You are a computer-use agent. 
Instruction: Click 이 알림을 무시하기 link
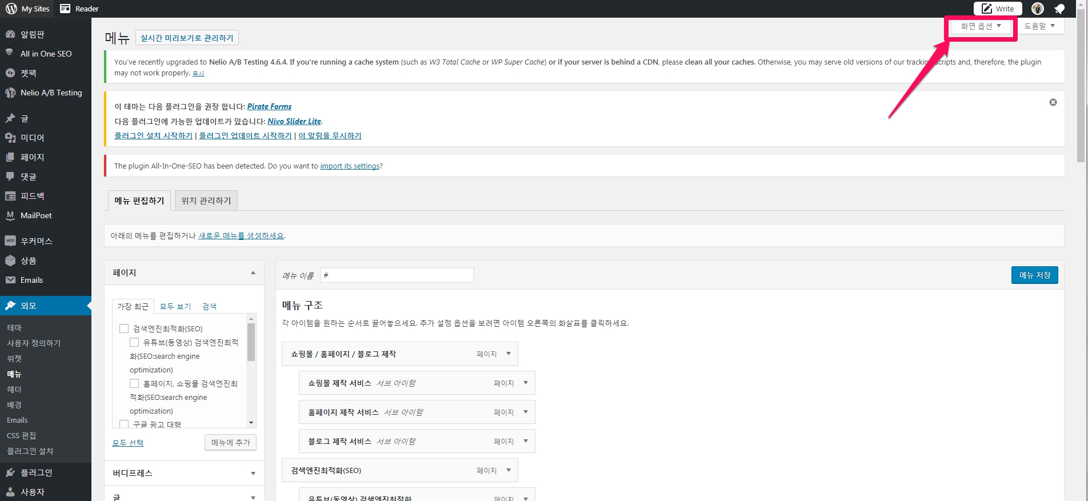(330, 136)
